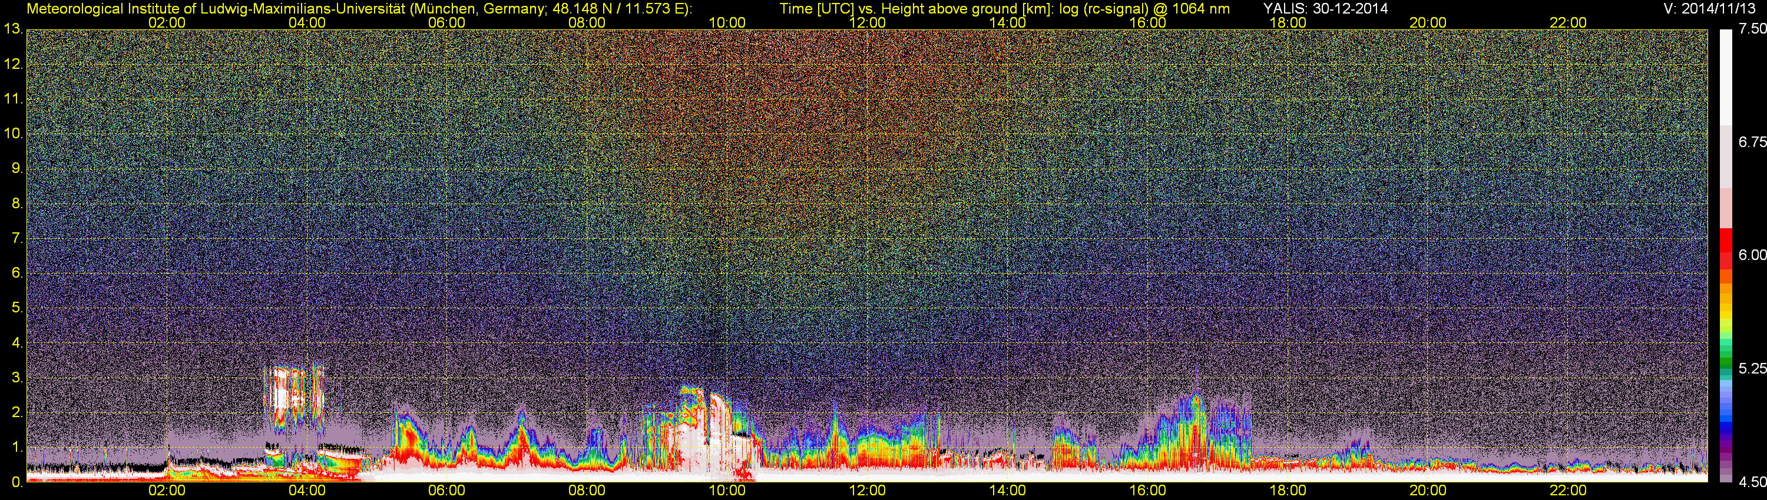Viewport: 1767px width, 500px height.
Task: Click the height axis label 1
Action: coord(16,447)
